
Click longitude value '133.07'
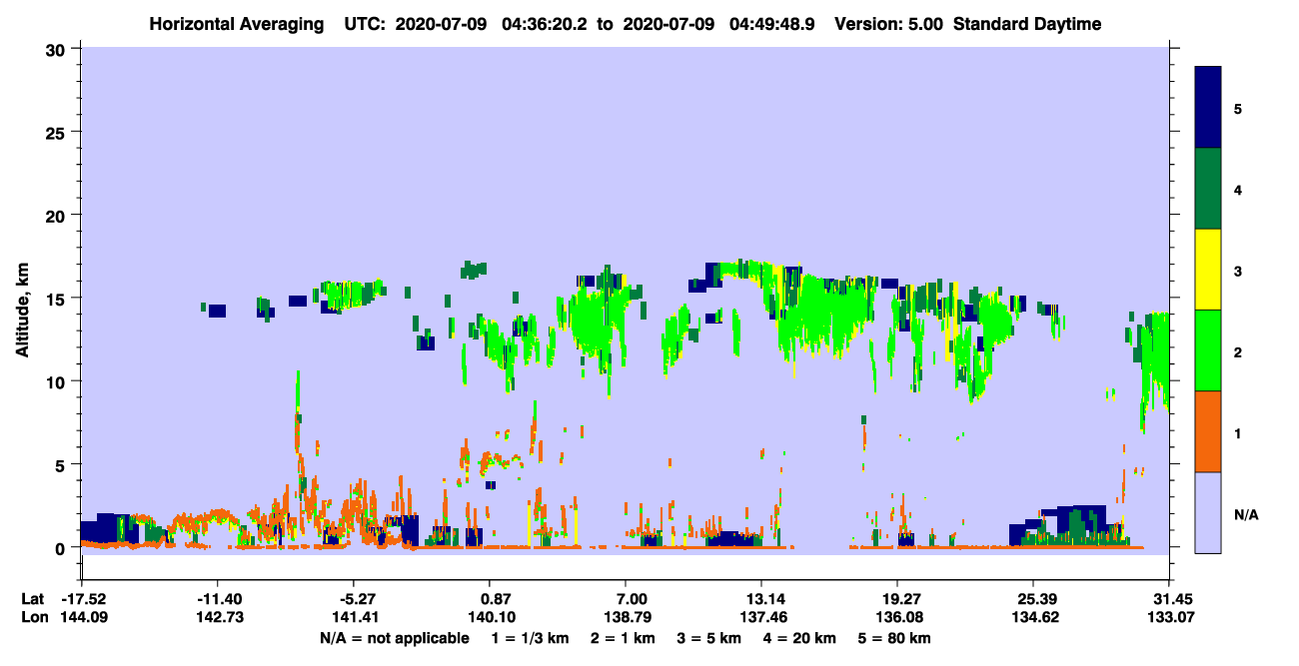(x=1169, y=618)
